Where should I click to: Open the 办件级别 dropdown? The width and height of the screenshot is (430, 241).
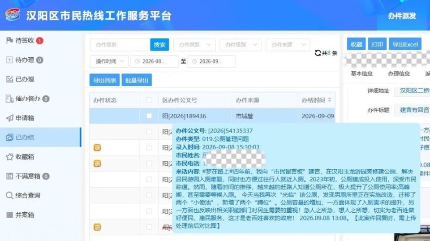click(x=241, y=45)
